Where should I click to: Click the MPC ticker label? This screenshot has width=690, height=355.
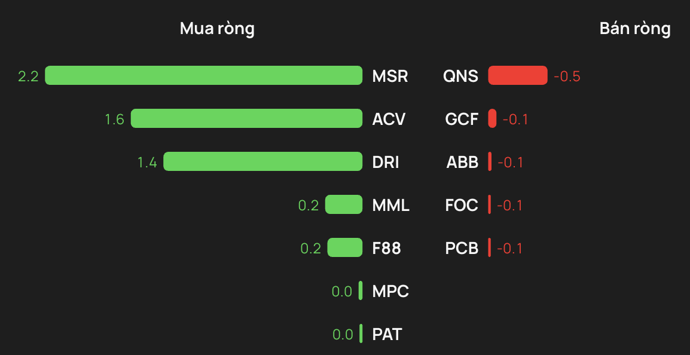click(391, 291)
